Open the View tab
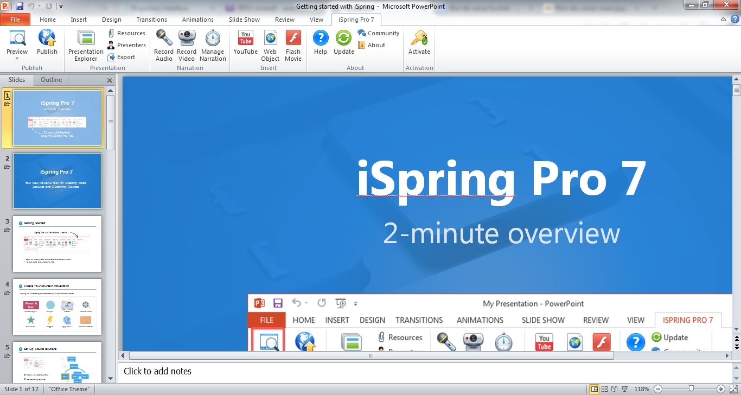Screen dimensions: 741x395 [316, 20]
